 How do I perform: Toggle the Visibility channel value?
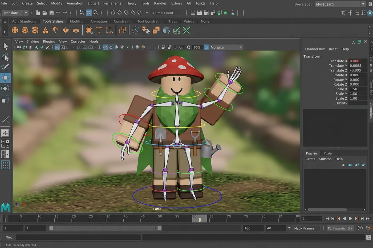point(358,103)
